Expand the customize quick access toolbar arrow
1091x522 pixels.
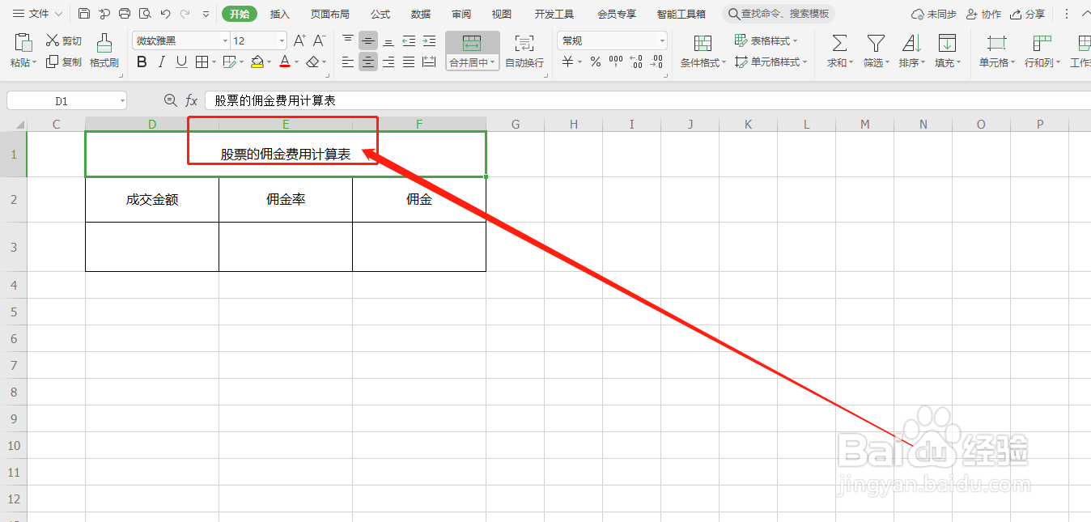click(x=206, y=14)
